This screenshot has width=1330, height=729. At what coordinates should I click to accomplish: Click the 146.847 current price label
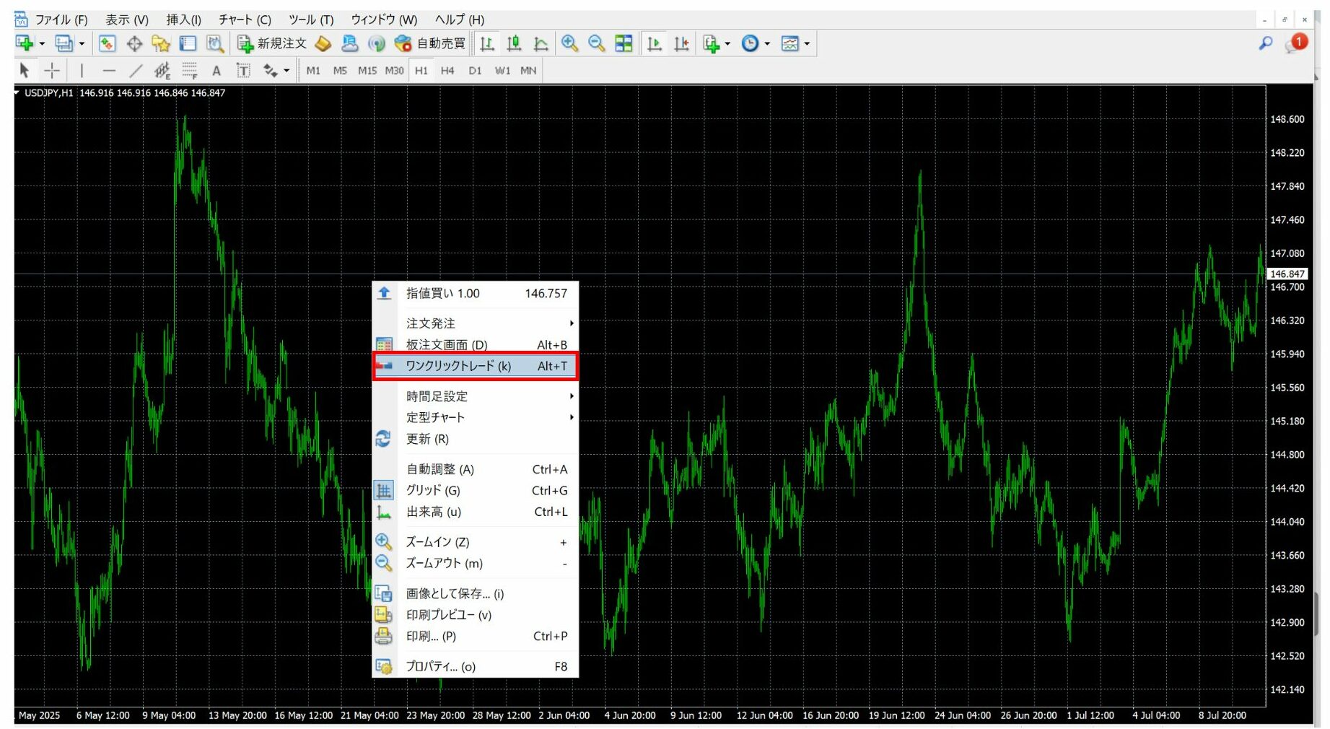pyautogui.click(x=1287, y=274)
